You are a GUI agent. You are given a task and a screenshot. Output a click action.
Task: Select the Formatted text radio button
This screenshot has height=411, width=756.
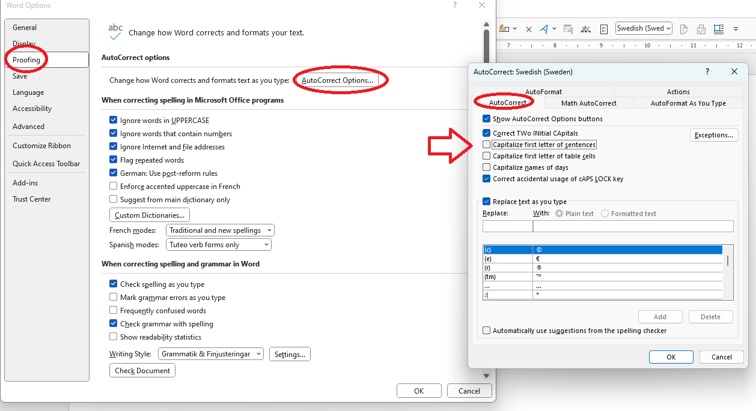(605, 214)
